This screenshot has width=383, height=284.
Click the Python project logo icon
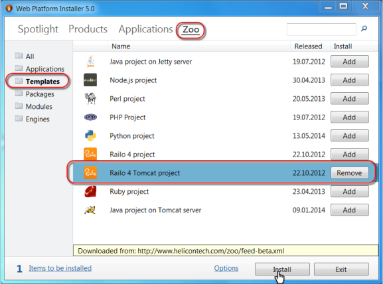pyautogui.click(x=90, y=135)
